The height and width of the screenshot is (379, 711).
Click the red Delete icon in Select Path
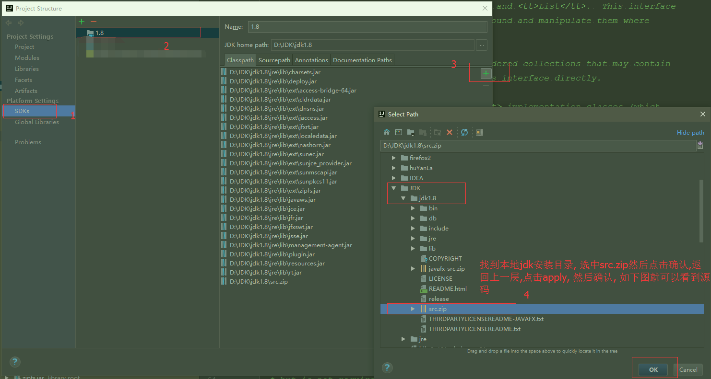450,132
